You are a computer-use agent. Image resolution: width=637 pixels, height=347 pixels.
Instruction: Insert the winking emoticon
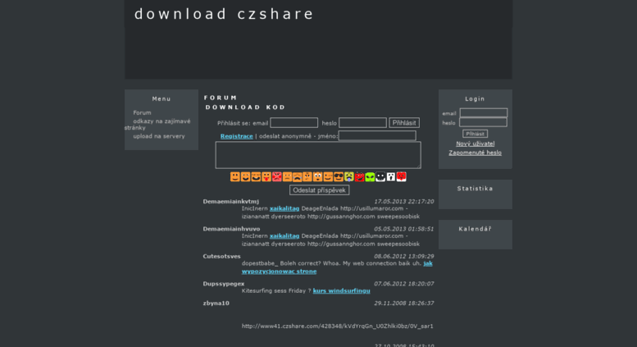pos(328,176)
